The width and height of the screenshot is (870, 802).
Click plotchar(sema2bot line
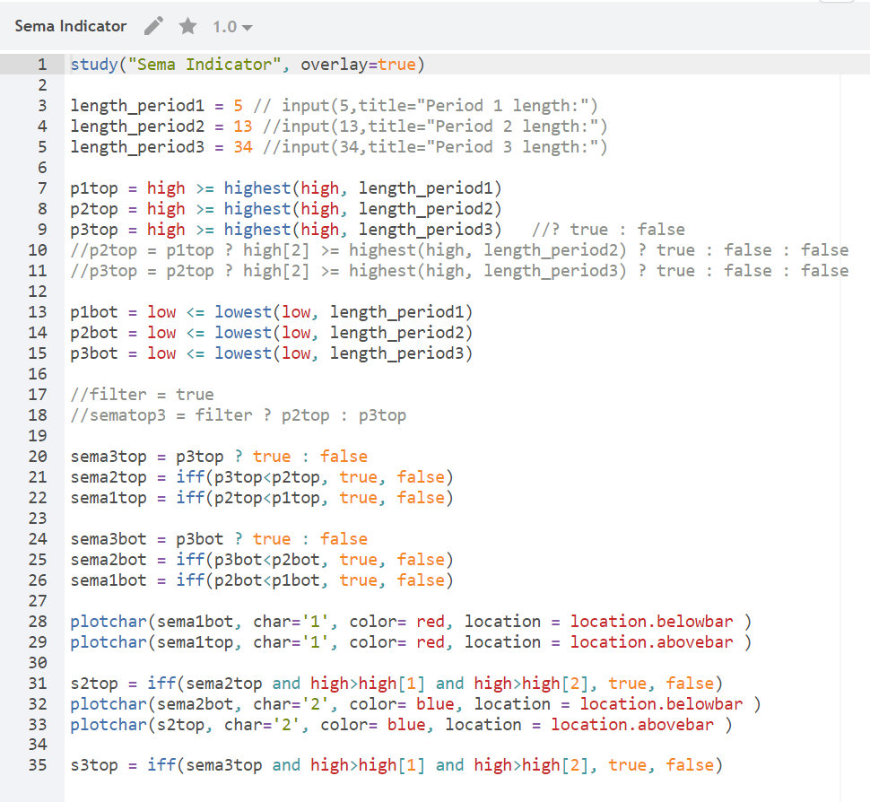pos(416,703)
